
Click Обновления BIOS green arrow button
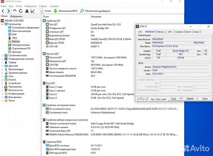[x=65, y=11]
